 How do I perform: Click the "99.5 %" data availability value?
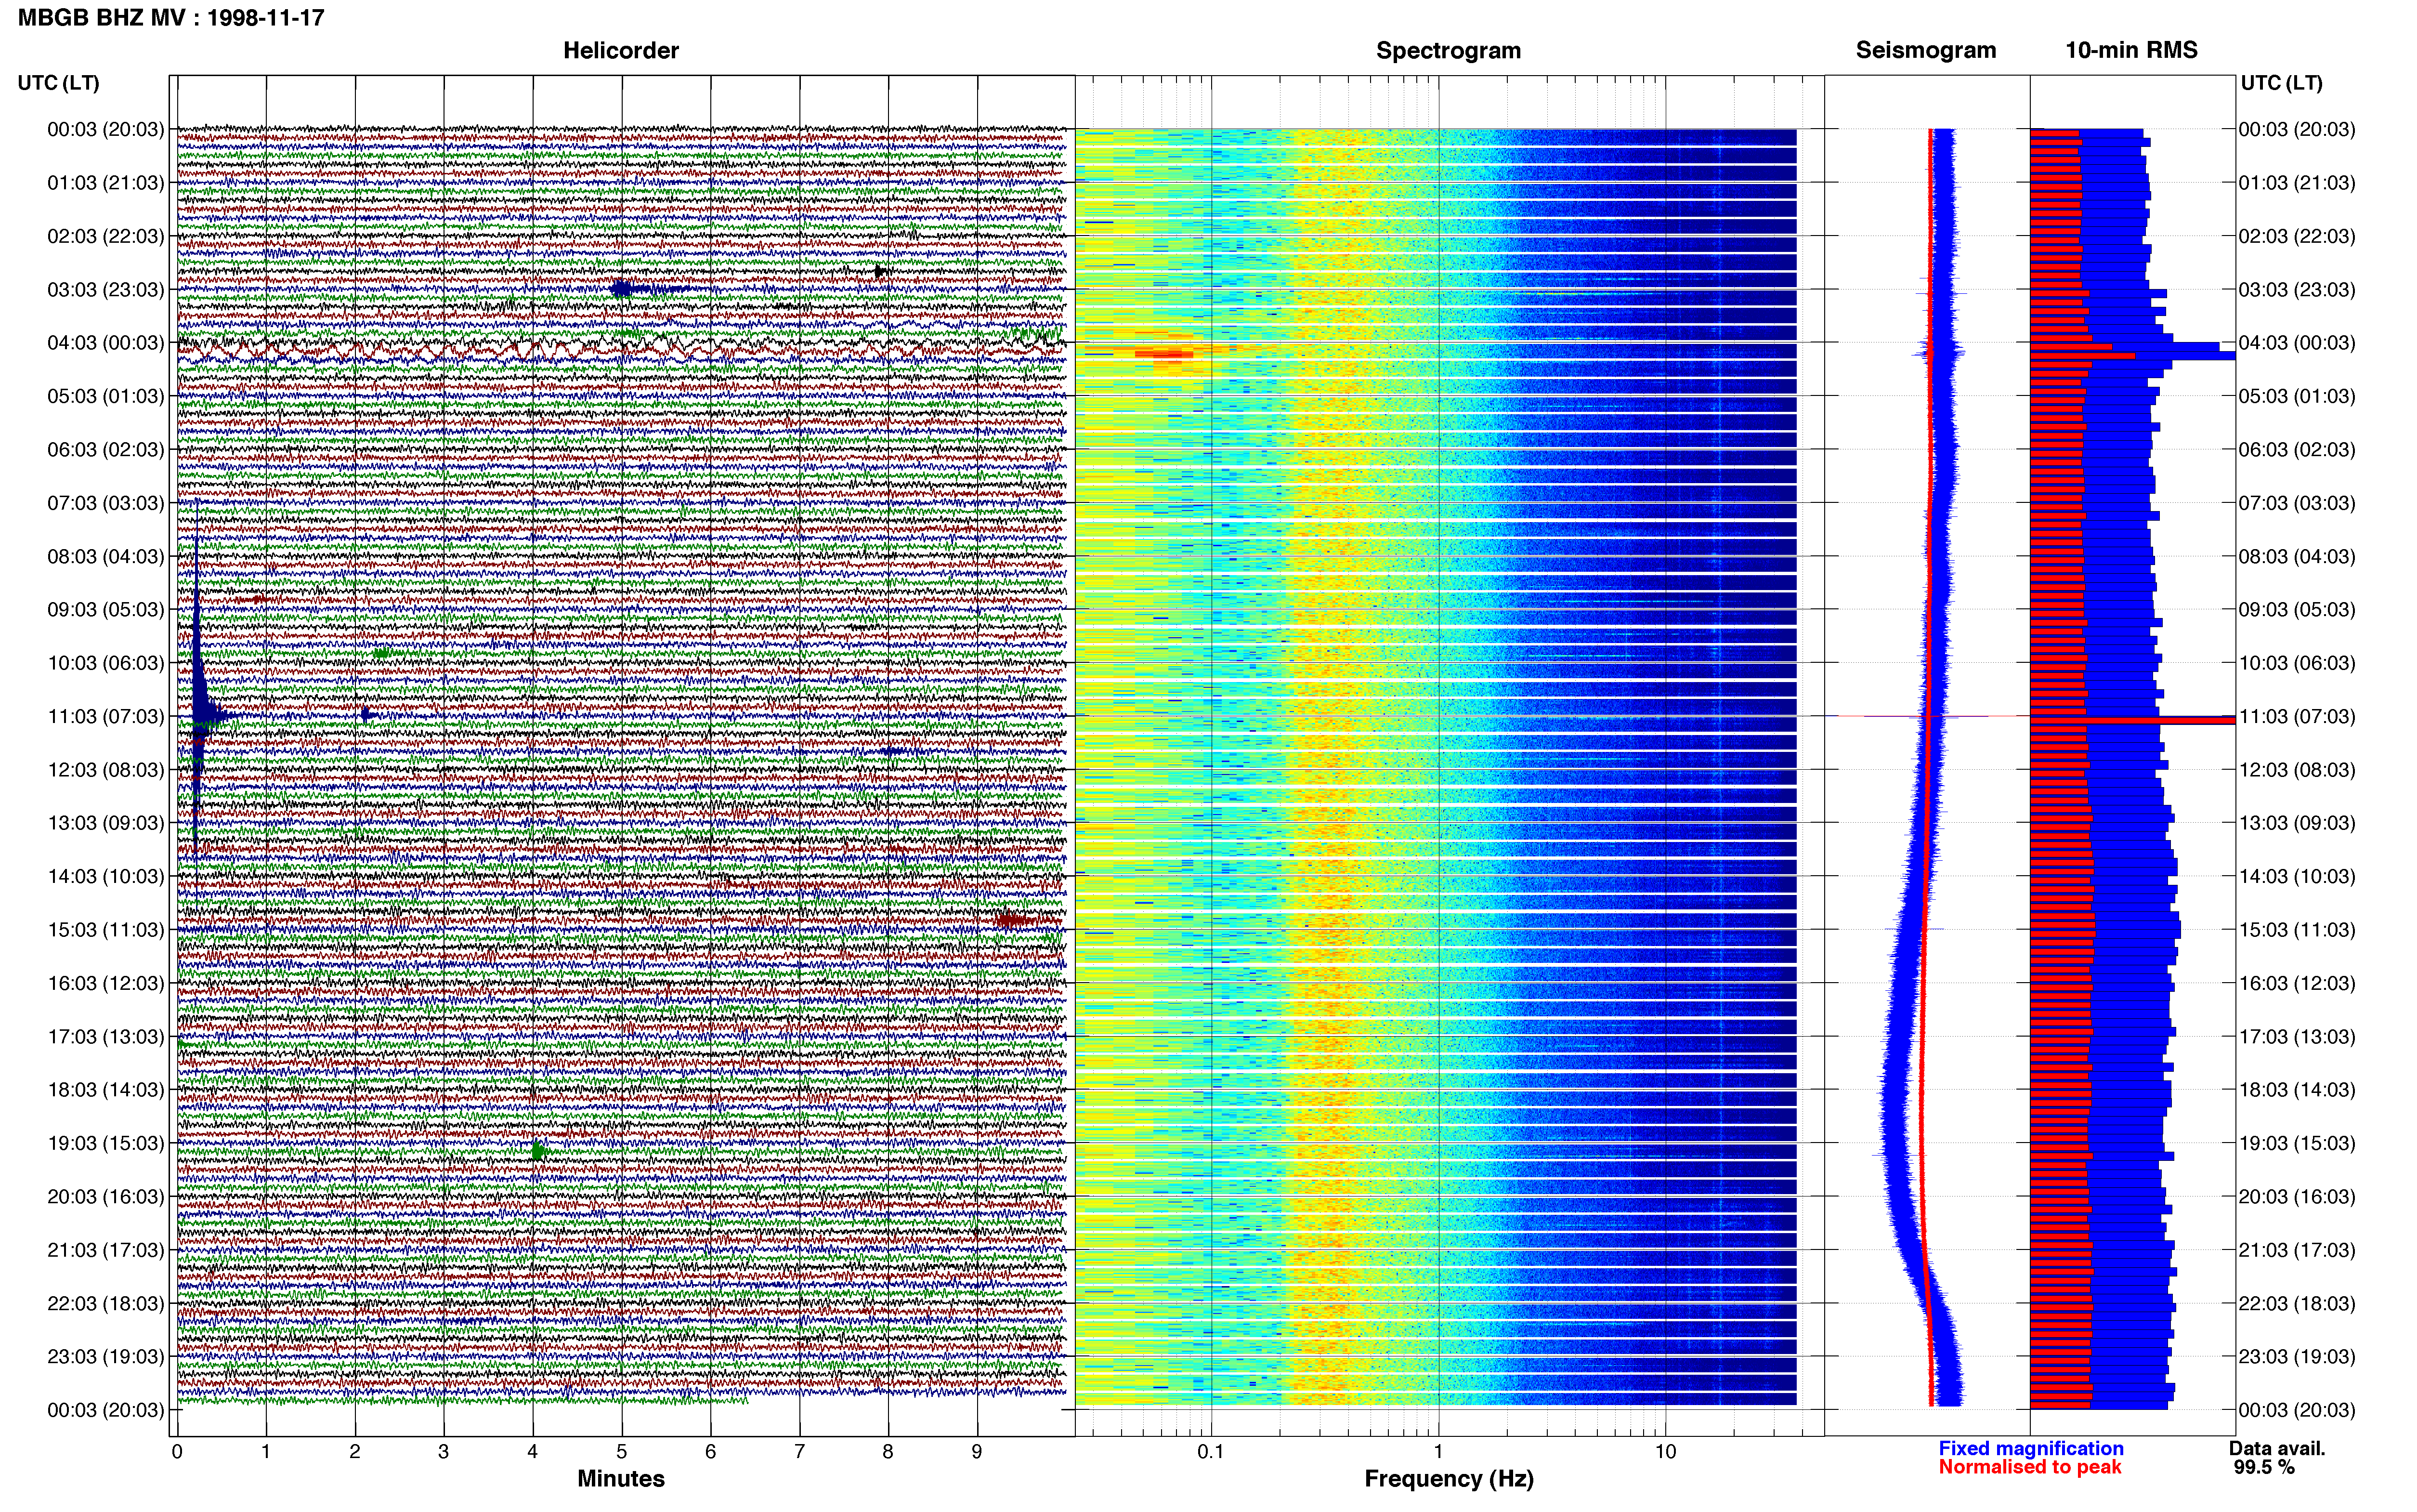click(2264, 1467)
